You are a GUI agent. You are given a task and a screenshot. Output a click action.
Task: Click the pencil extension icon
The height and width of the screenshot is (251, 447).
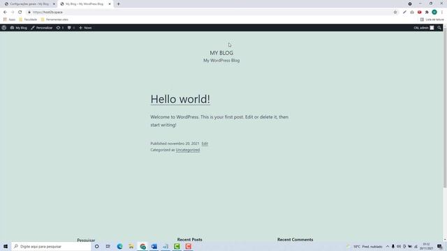[x=404, y=13]
